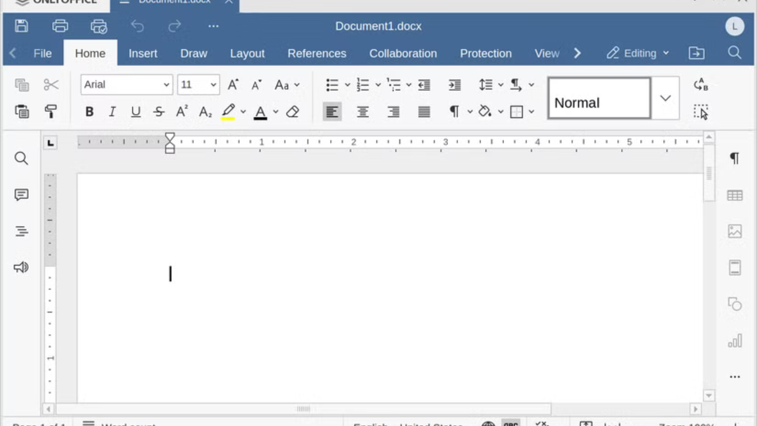Open the Headings navigation panel icon
Screen dimensions: 757x426
coord(21,231)
